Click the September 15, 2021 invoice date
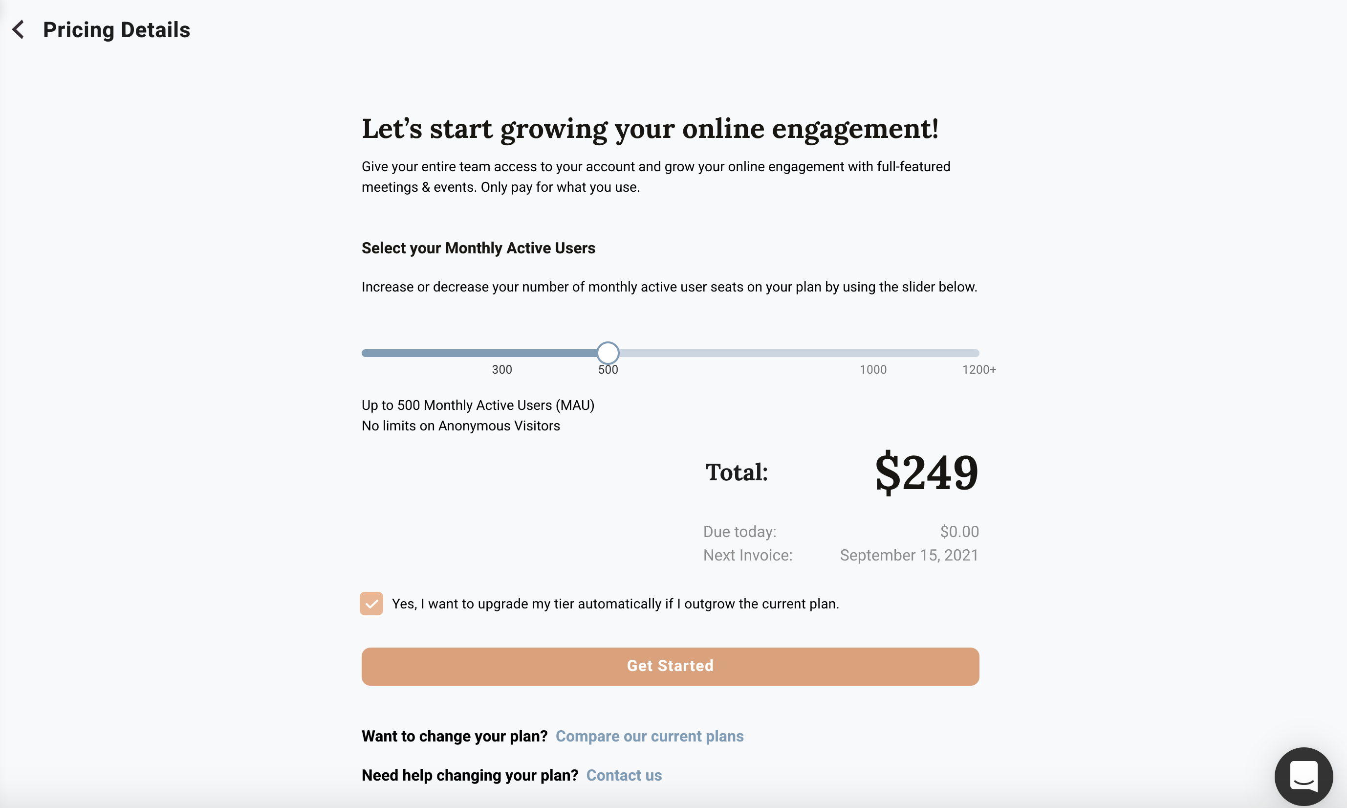Image resolution: width=1347 pixels, height=808 pixels. (909, 555)
